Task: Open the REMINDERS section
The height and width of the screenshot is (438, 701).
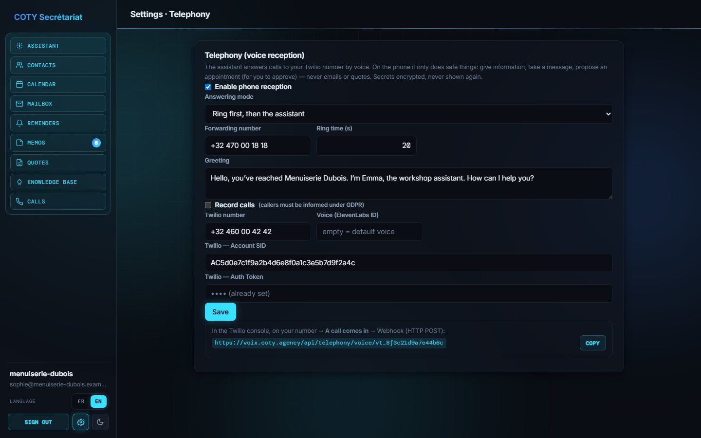Action: click(x=58, y=123)
